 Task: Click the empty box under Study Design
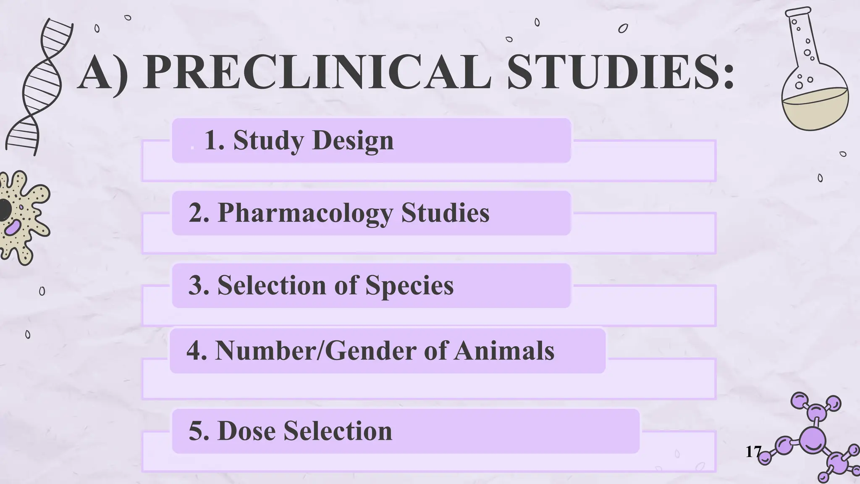[x=428, y=171]
